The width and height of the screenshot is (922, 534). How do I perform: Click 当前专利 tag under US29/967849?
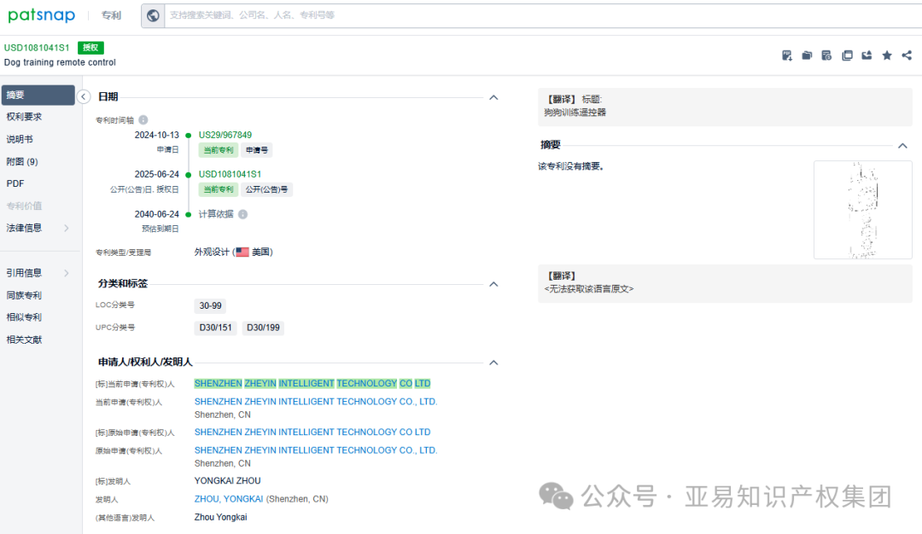[x=219, y=150]
